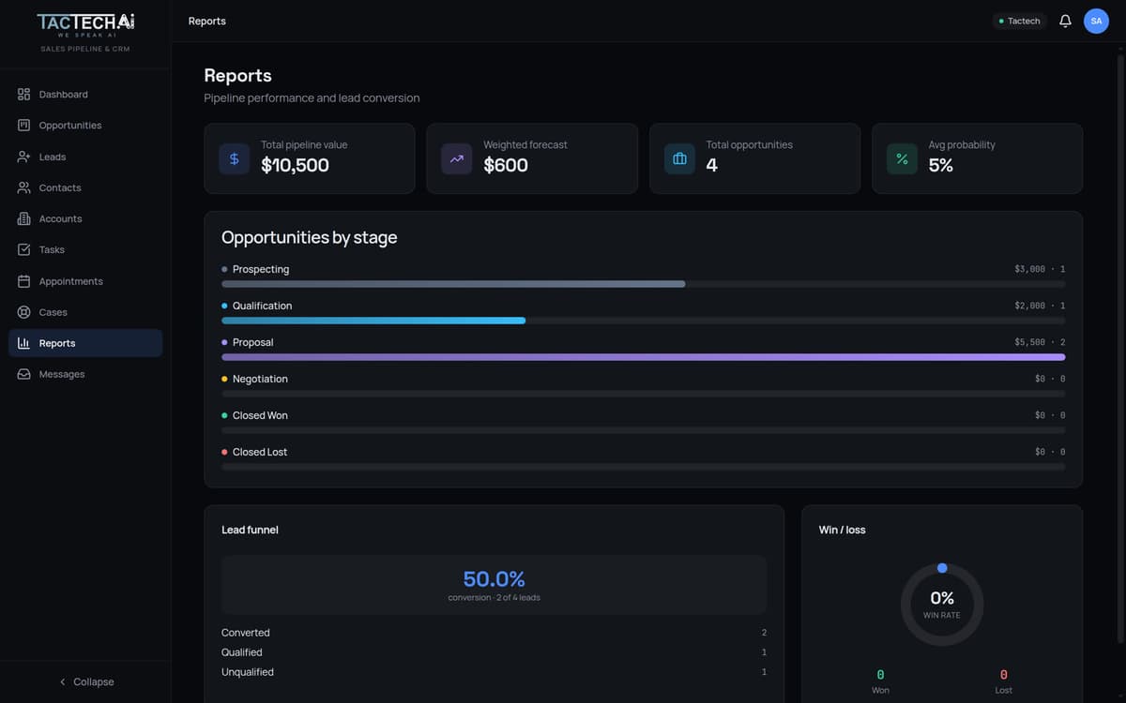Viewport: 1126px width, 703px height.
Task: Click the TacTech AI logo
Action: [x=85, y=25]
